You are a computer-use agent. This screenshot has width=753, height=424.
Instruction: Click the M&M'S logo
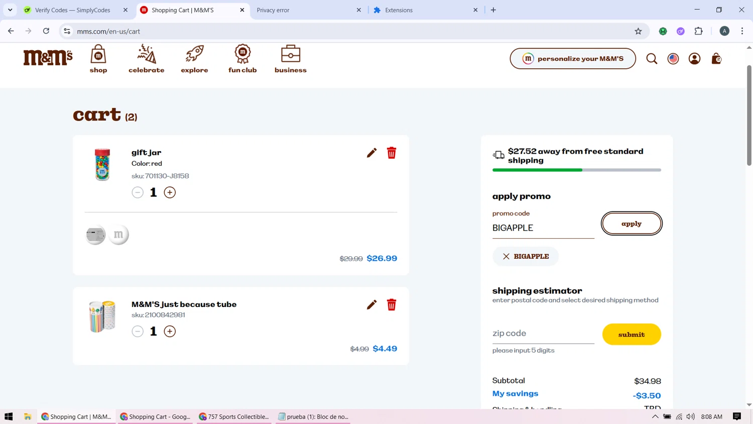[48, 58]
